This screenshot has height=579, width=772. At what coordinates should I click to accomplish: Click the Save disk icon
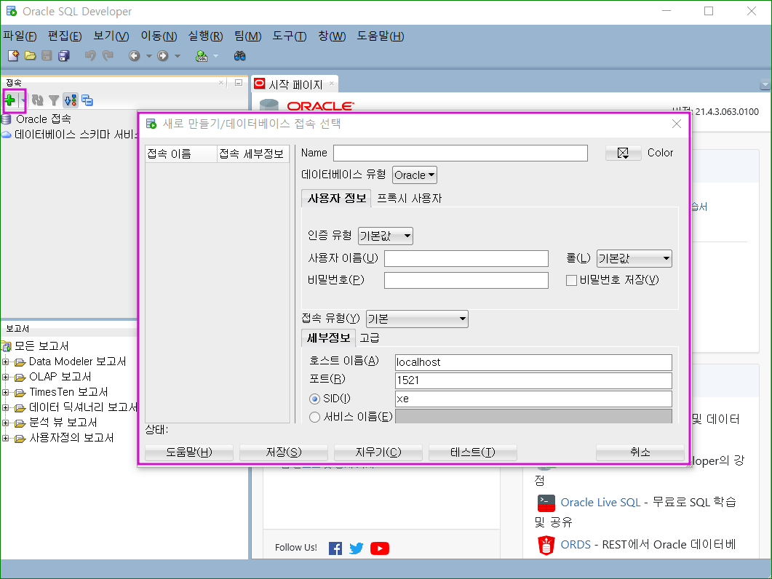[47, 55]
